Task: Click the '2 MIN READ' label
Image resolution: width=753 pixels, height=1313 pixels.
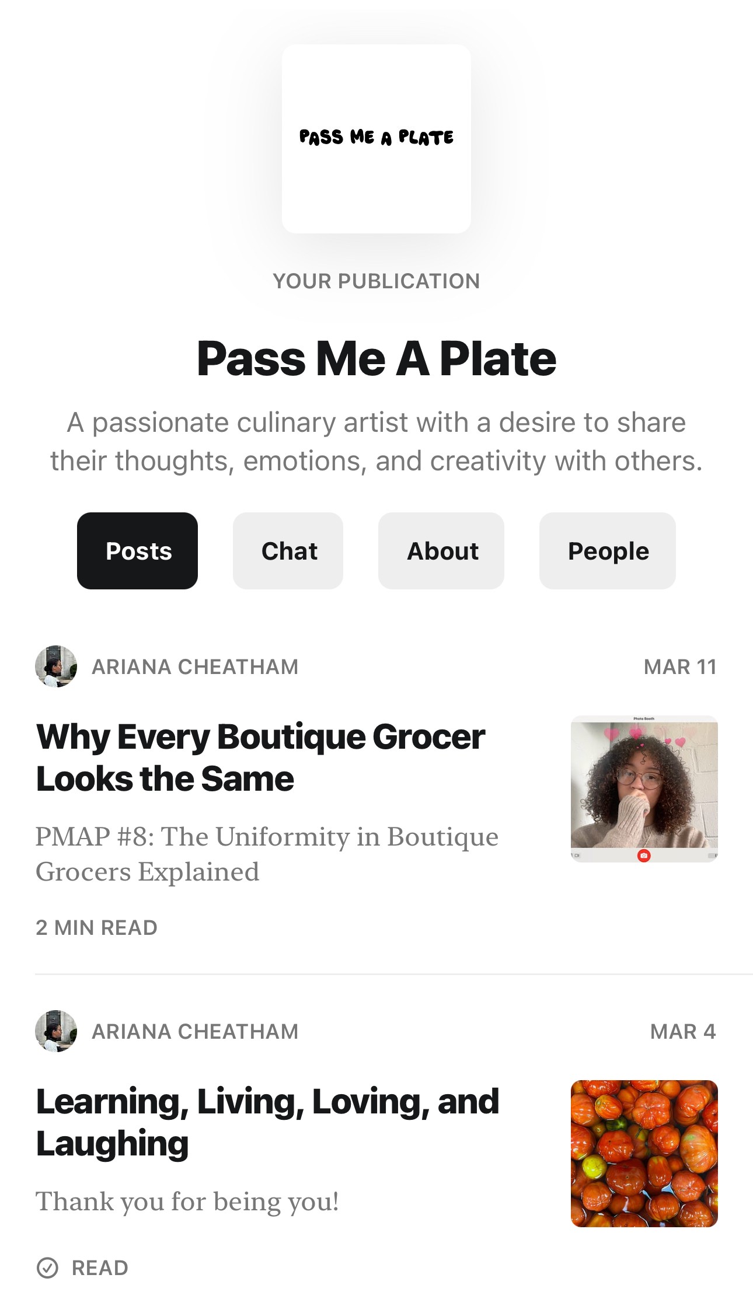Action: pyautogui.click(x=96, y=927)
